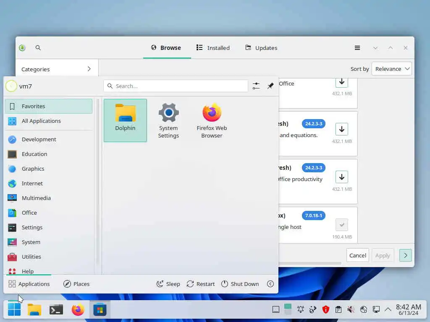Expand the Categories panel chevron
This screenshot has height=322, width=430.
[x=89, y=69]
